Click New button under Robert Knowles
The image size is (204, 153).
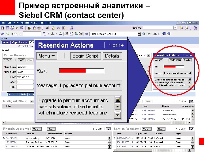click(21, 60)
